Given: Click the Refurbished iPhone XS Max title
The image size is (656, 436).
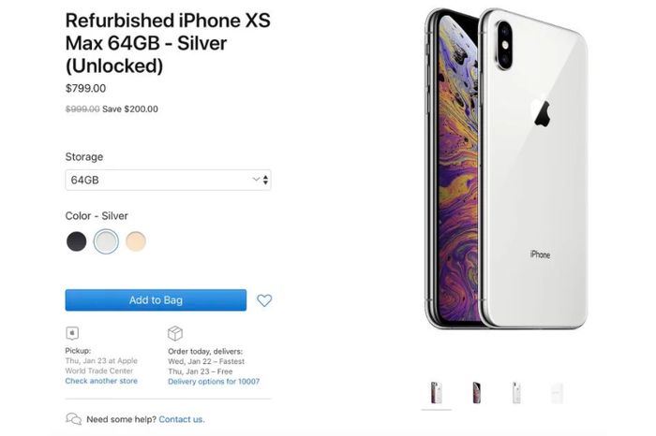Looking at the screenshot, I should [x=168, y=43].
